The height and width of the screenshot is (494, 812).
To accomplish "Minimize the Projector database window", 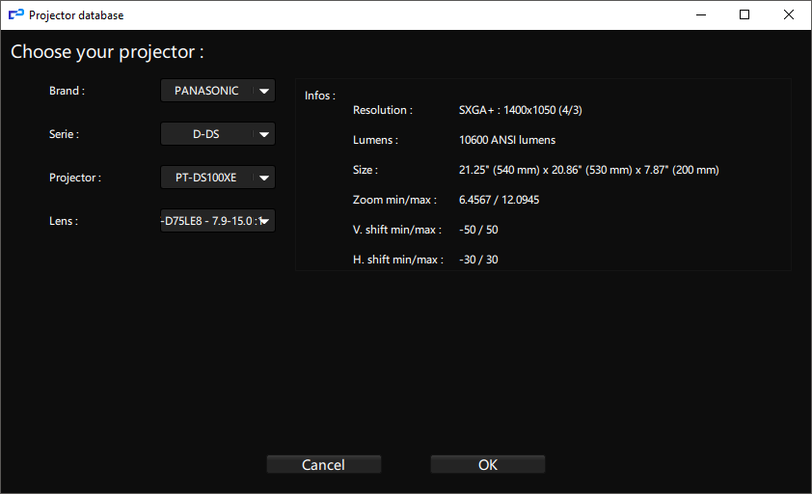I will [x=701, y=15].
